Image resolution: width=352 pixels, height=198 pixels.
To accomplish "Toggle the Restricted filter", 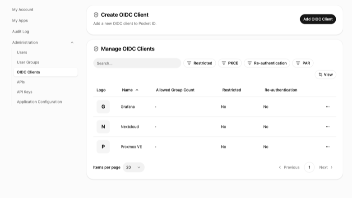I will [199, 63].
